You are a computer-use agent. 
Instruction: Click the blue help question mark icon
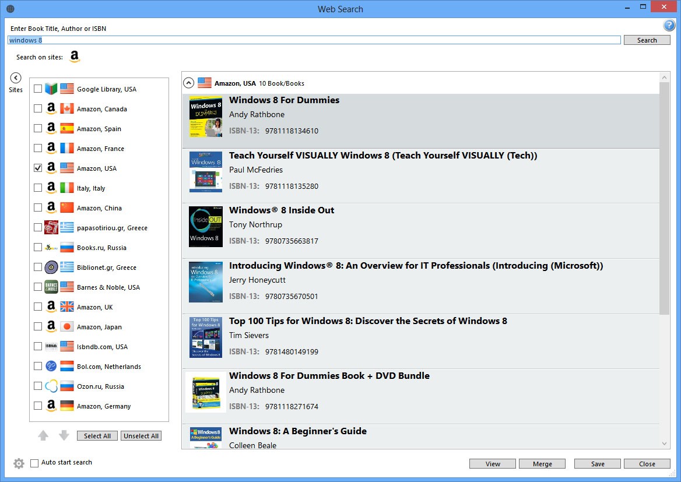[669, 26]
